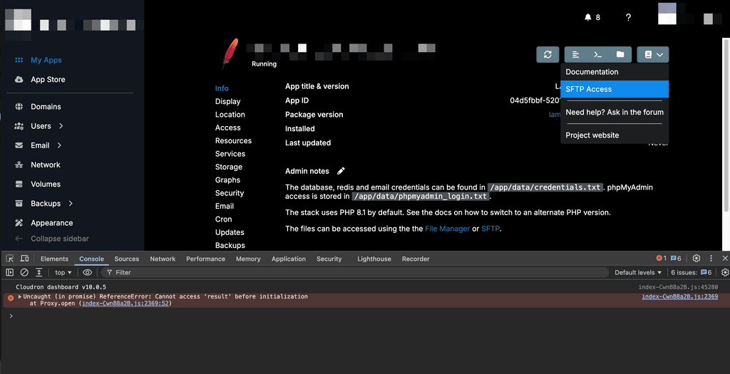Expand the Email submenu chevron in sidebar

pos(59,145)
